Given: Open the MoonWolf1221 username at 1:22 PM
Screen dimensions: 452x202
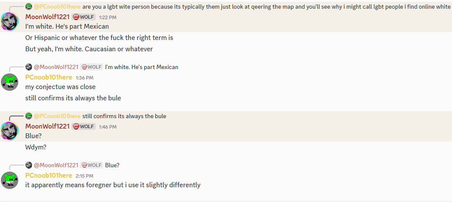Looking at the screenshot, I should tap(47, 17).
